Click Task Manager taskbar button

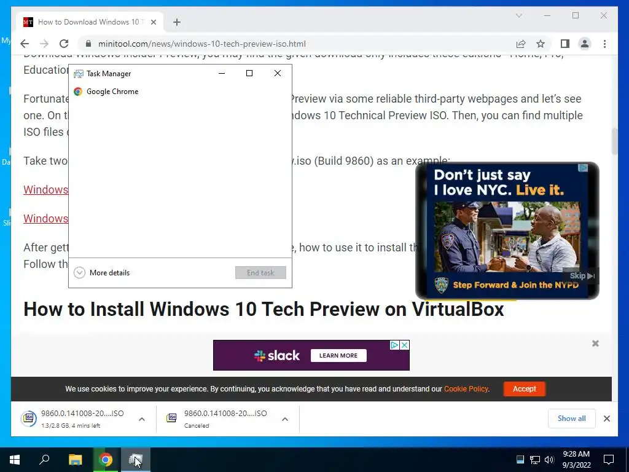(136, 460)
